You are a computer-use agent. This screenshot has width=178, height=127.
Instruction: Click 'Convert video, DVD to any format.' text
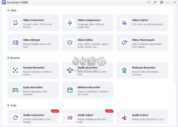(x=38, y=26)
